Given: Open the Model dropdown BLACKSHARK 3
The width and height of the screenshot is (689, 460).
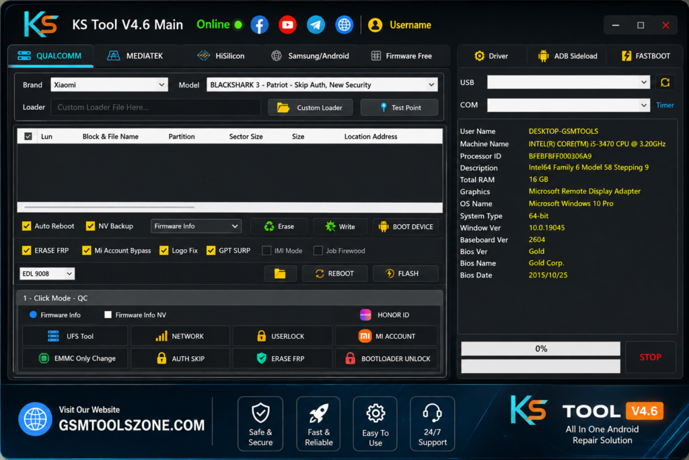Looking at the screenshot, I should [x=322, y=85].
